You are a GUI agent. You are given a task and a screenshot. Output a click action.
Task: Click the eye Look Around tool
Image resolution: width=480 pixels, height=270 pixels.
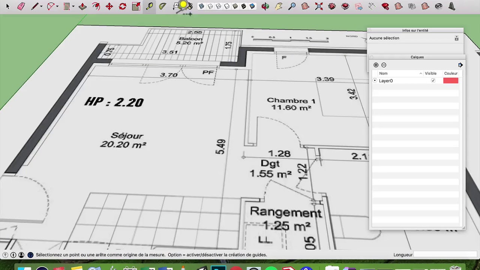point(438,6)
